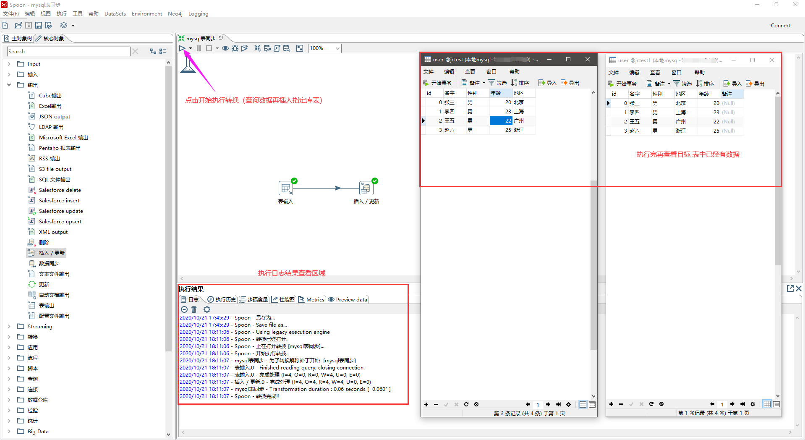The width and height of the screenshot is (805, 440).
Task: Click the Connect button
Action: (x=781, y=25)
